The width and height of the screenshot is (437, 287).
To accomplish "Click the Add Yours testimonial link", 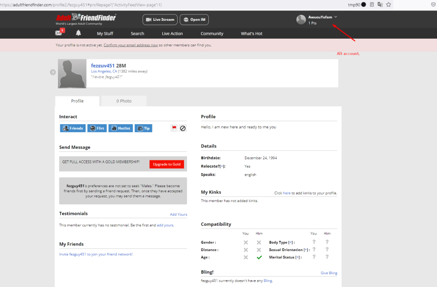I will point(178,214).
